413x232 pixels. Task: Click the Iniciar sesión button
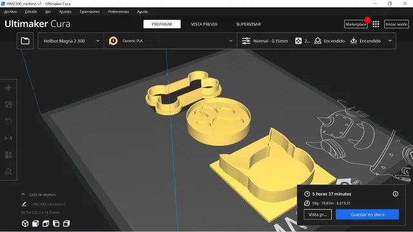click(396, 24)
